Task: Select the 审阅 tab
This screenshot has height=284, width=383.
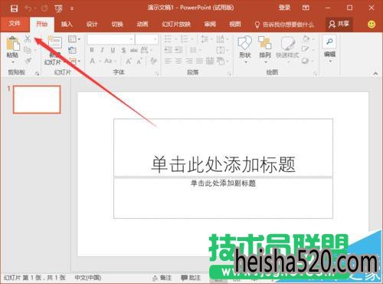Action: tap(210, 25)
